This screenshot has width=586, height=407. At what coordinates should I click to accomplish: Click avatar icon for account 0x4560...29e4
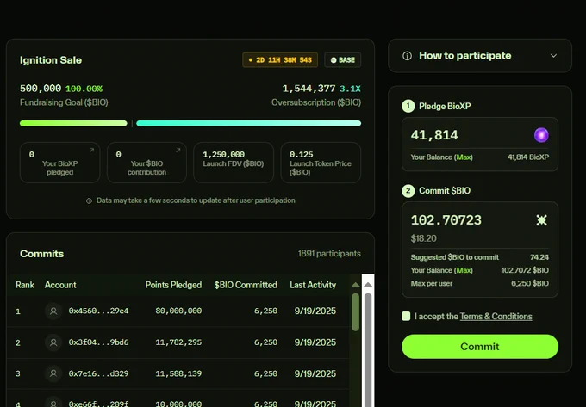(53, 311)
